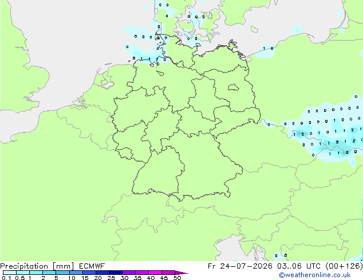Select the legend value '25'
This screenshot has width=363, height=280.
pyautogui.click(x=111, y=278)
